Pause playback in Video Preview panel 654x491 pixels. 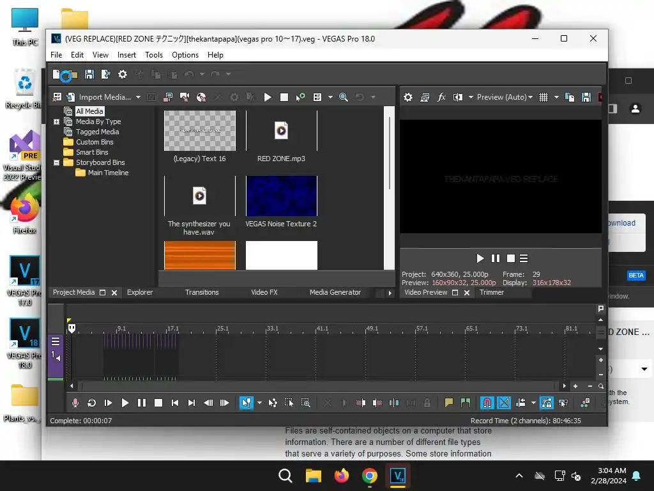click(496, 258)
